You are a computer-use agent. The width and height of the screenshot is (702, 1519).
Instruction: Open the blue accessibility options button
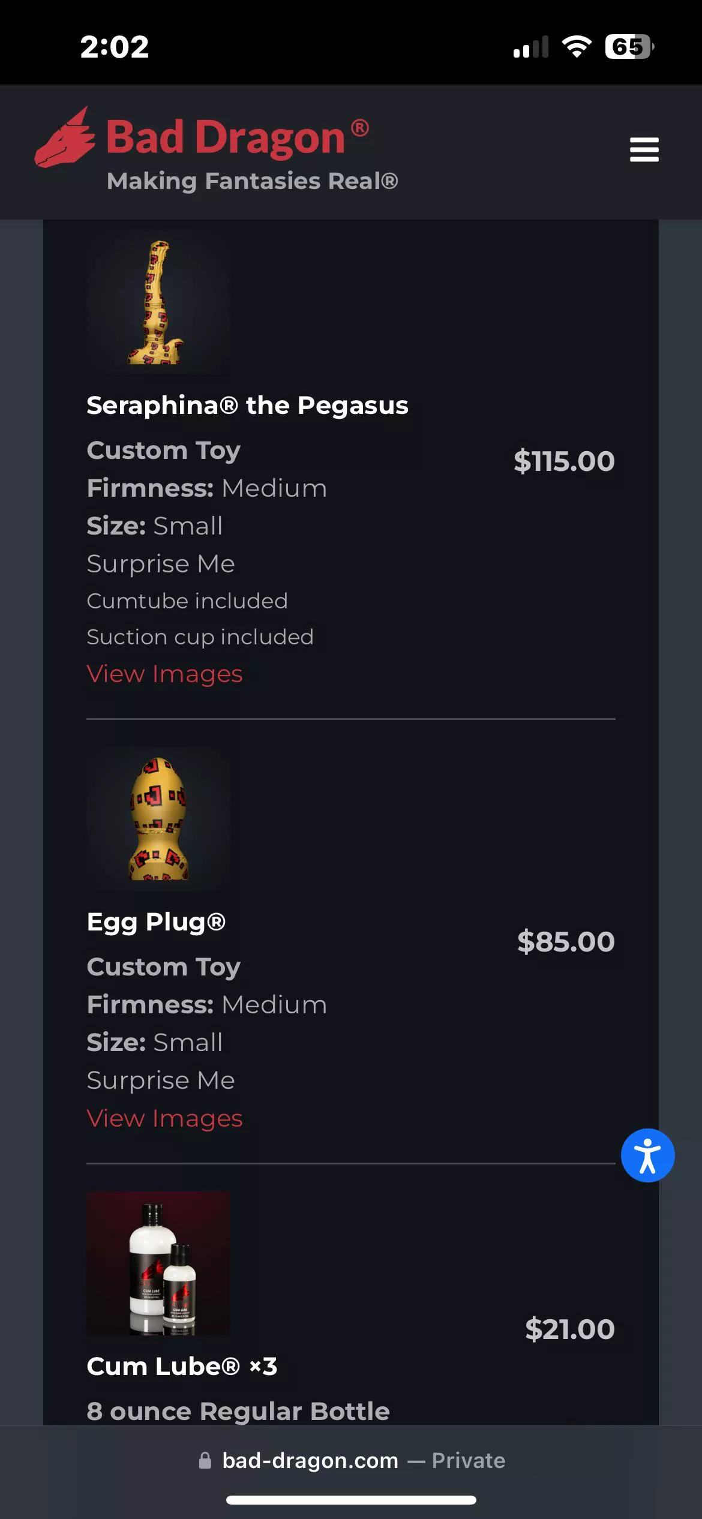647,1155
